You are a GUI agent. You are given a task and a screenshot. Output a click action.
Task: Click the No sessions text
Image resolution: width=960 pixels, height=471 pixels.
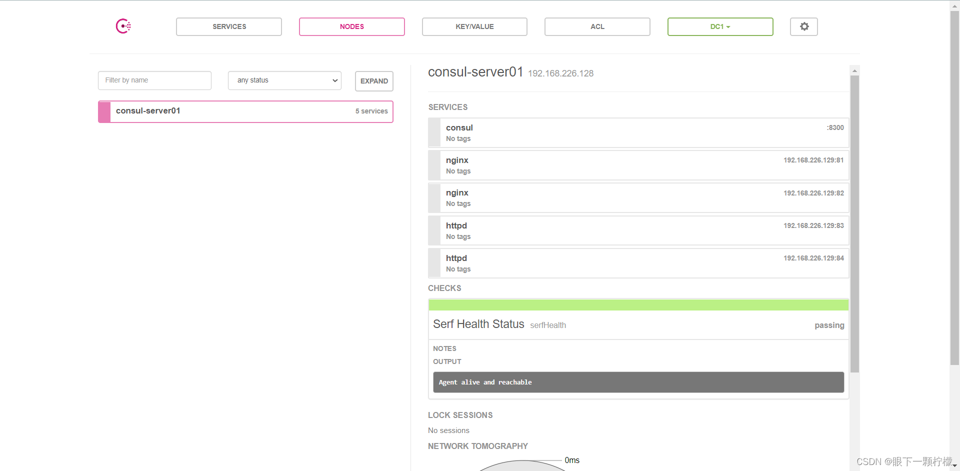pyautogui.click(x=448, y=430)
